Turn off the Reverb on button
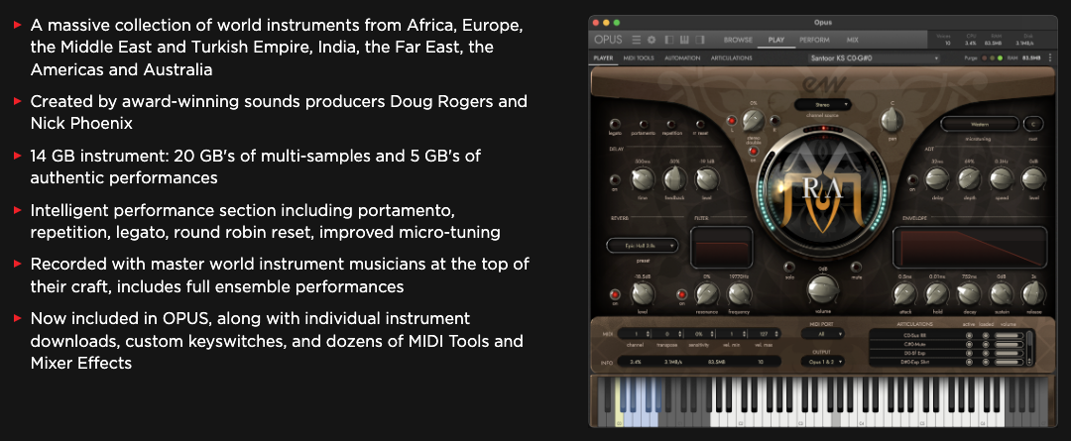1071x441 pixels. coord(615,294)
